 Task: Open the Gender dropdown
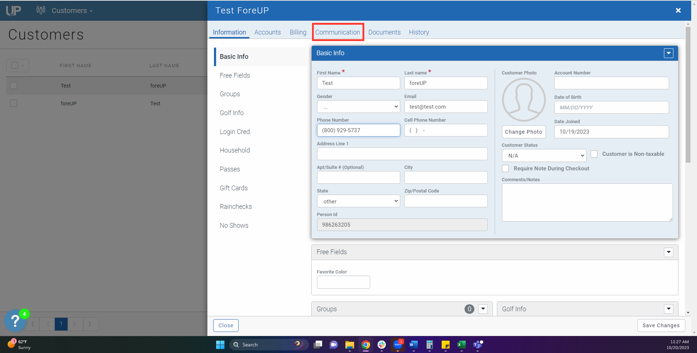click(x=358, y=107)
